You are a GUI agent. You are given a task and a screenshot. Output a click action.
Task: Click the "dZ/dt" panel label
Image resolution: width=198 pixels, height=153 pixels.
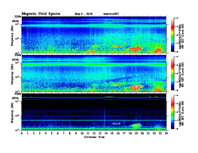pos(15,98)
